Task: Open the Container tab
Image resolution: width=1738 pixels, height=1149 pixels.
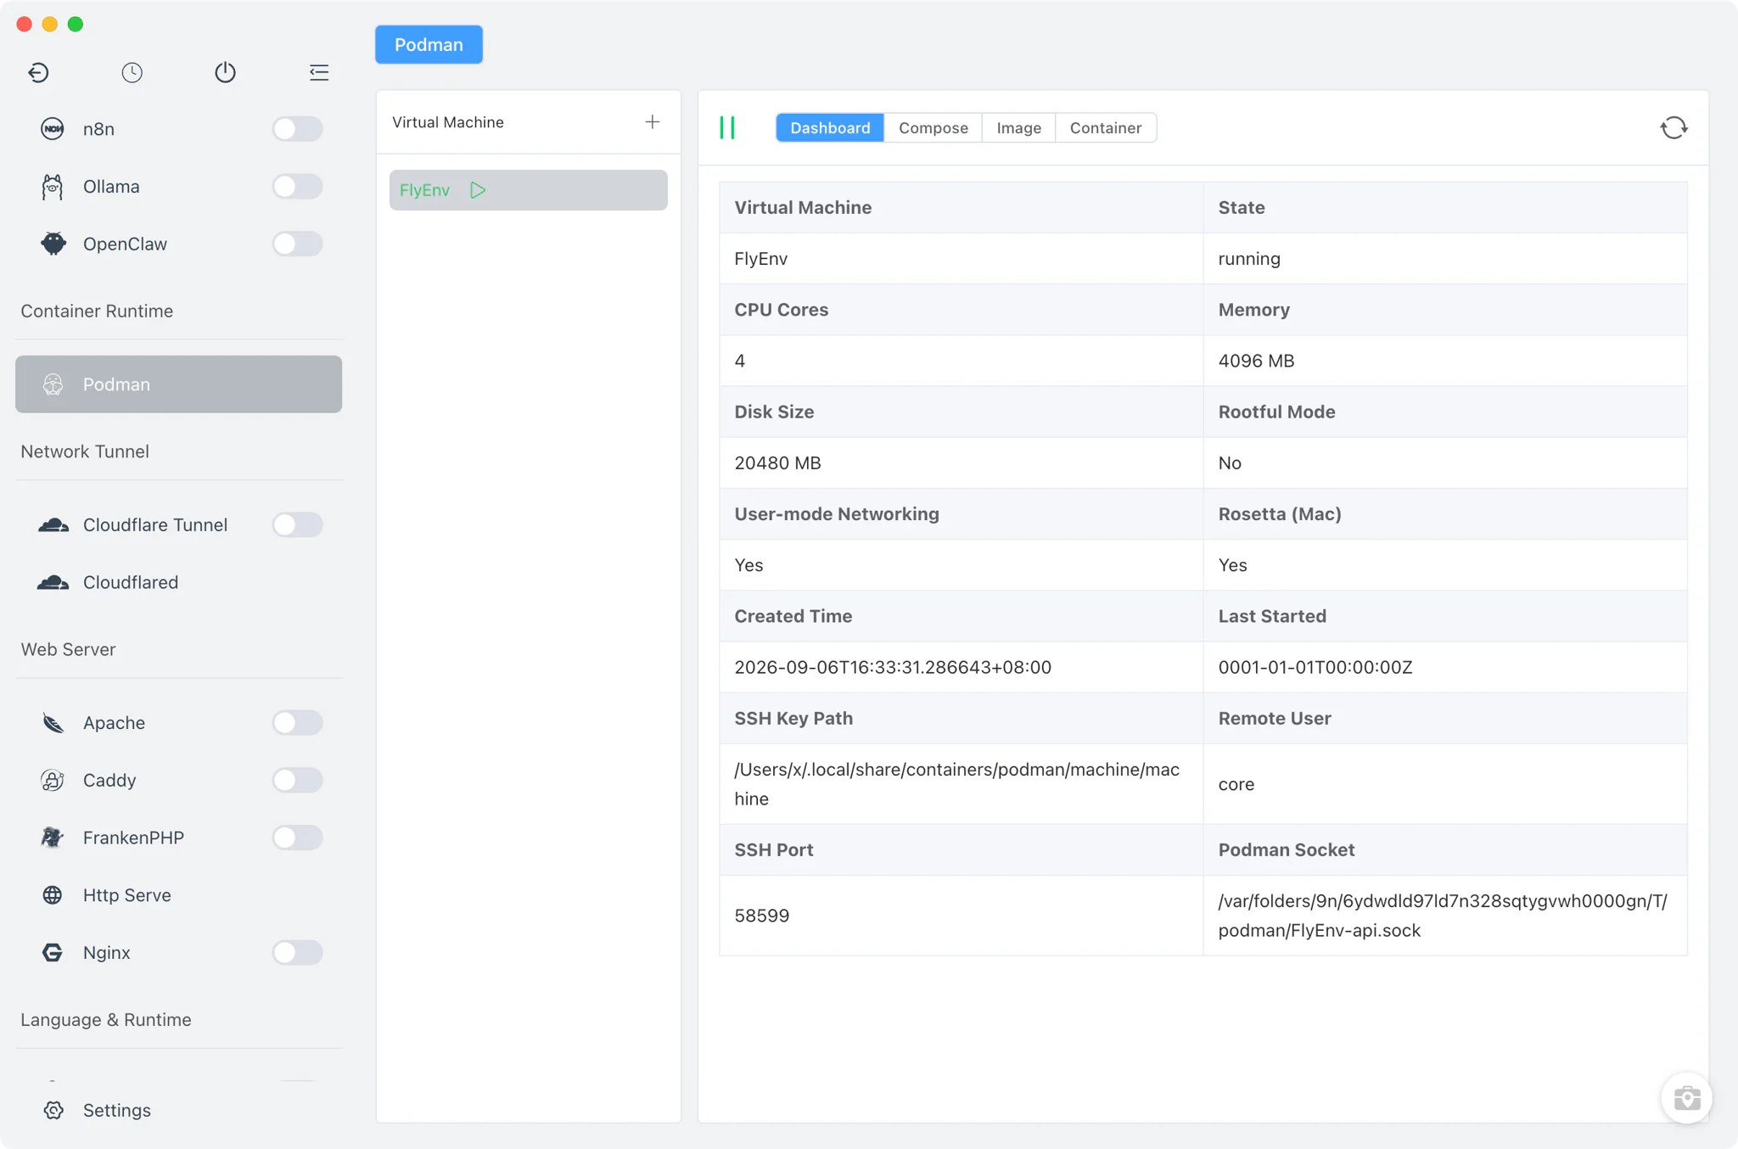Action: pos(1105,128)
